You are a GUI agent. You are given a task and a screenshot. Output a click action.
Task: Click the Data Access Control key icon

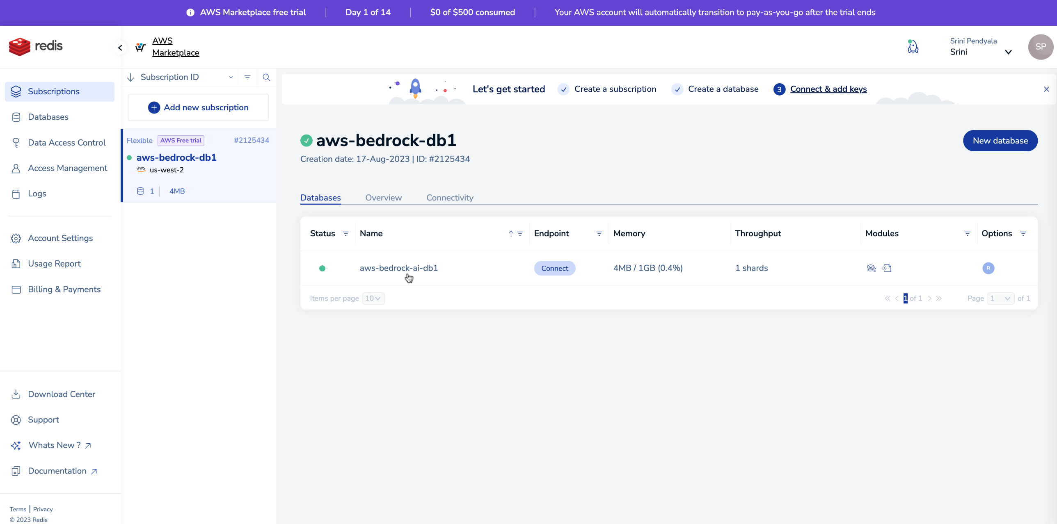pos(16,142)
